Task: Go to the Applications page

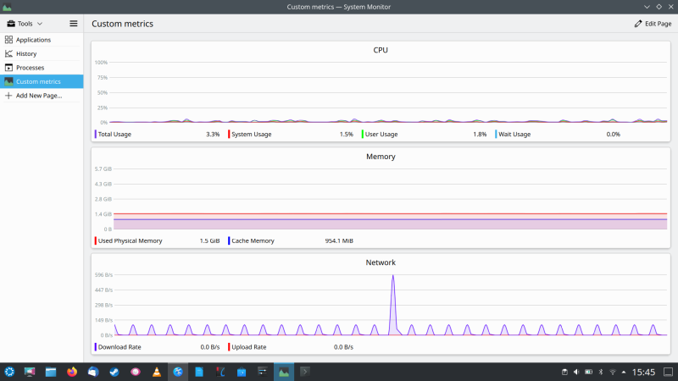Action: point(33,40)
